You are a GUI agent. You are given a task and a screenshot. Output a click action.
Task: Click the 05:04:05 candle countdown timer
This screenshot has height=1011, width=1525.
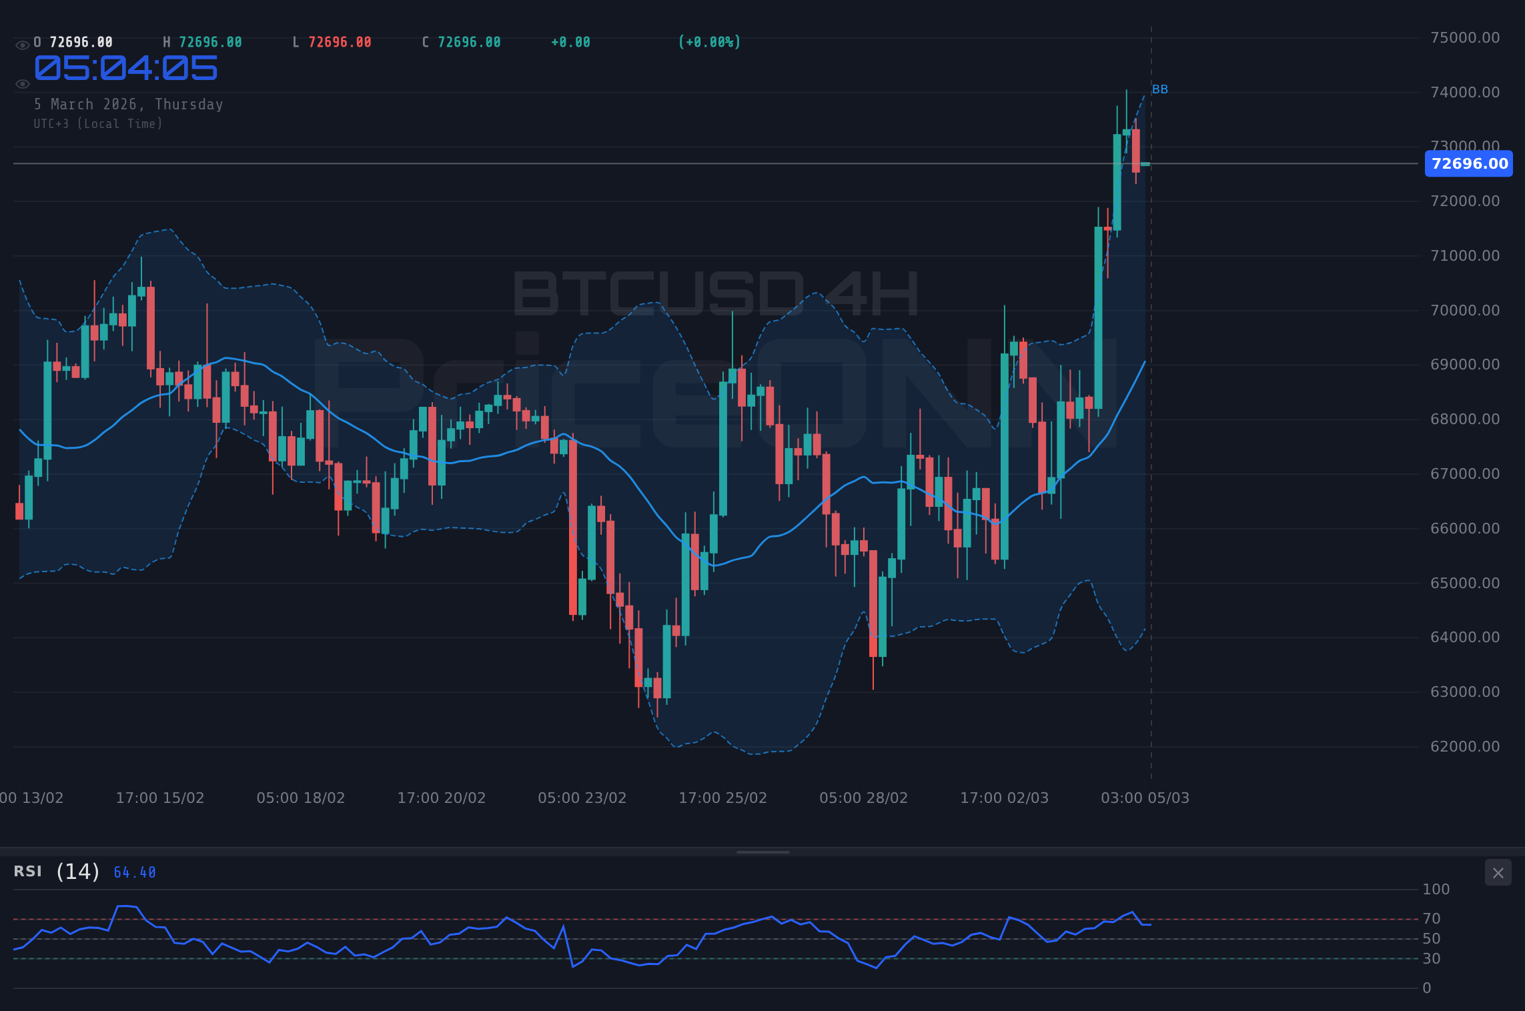(x=125, y=69)
